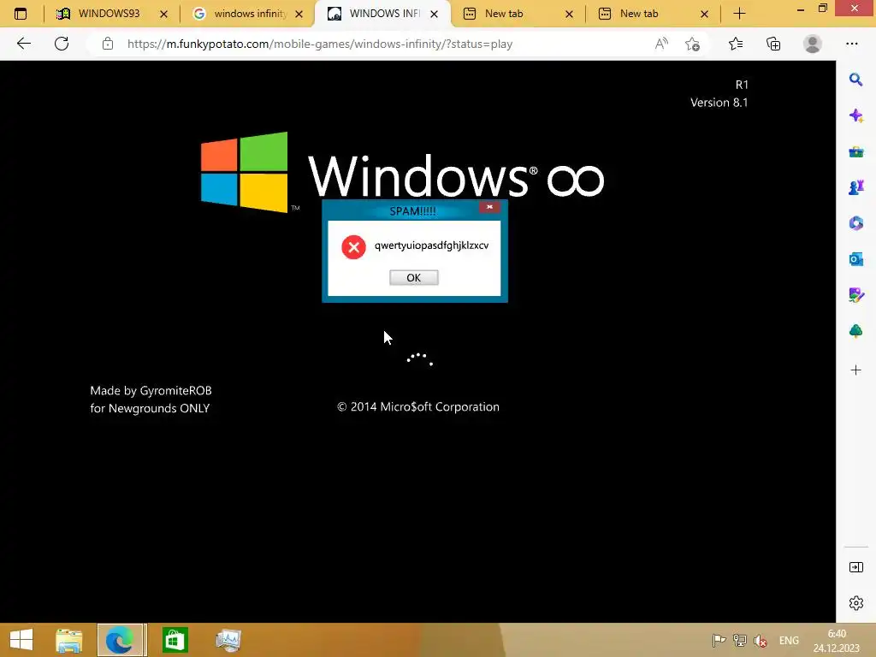Open Collections panel
Screen dimensions: 876x657
(x=773, y=44)
